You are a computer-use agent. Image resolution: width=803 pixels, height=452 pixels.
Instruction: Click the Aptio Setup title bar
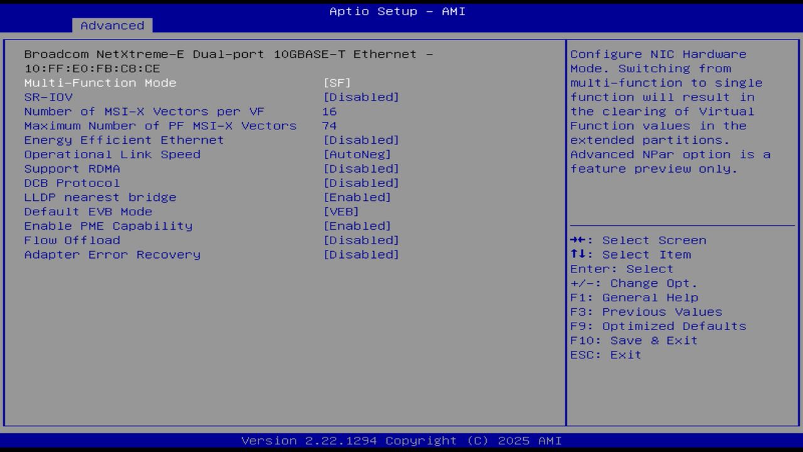pos(396,11)
